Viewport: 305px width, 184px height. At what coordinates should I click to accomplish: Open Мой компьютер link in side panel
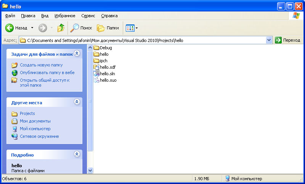click(35, 129)
